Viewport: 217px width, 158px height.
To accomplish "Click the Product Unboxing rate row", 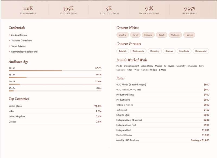I will pos(163,95).
